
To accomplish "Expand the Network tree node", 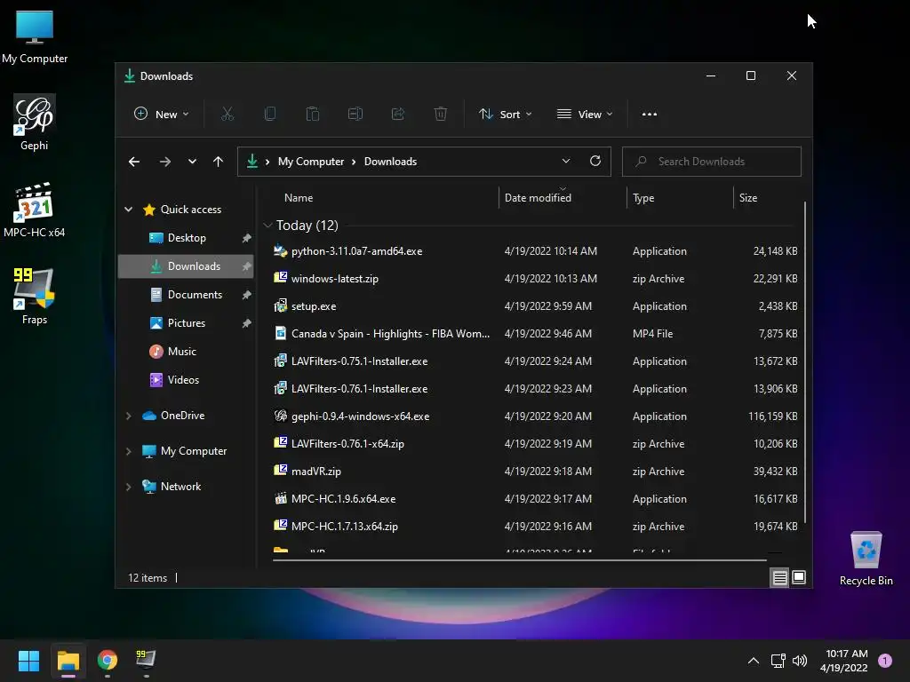I will (128, 487).
